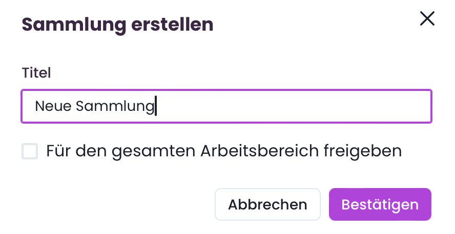Click the word Sammlung inside the title input
Image resolution: width=455 pixels, height=234 pixels.
(x=115, y=107)
